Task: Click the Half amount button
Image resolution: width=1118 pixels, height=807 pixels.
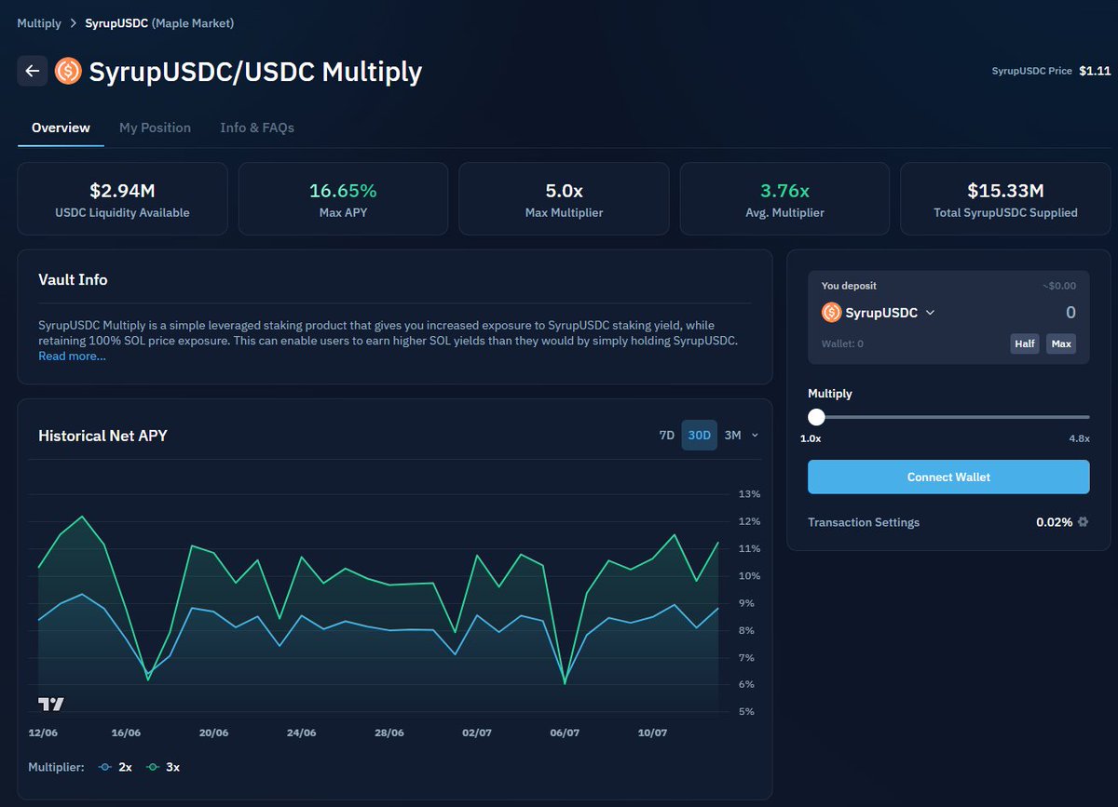Action: tap(1025, 343)
